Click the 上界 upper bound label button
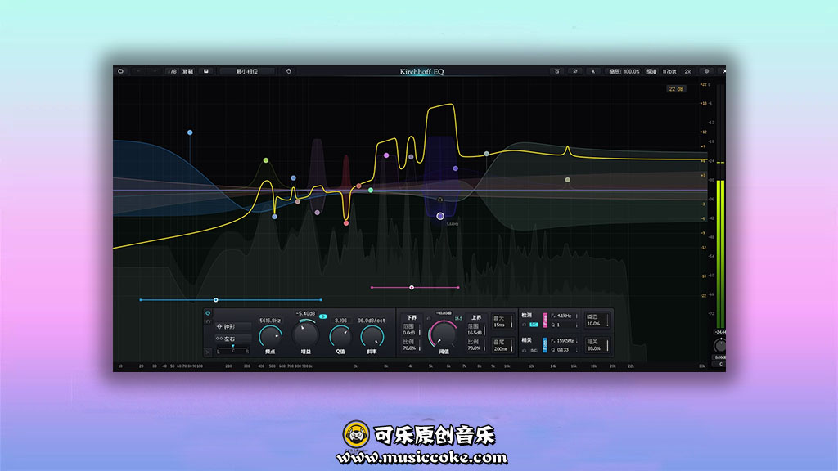The image size is (838, 471). (x=475, y=318)
